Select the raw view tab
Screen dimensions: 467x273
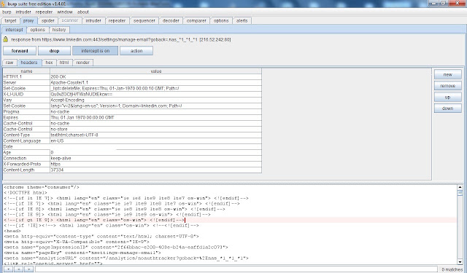coord(9,63)
